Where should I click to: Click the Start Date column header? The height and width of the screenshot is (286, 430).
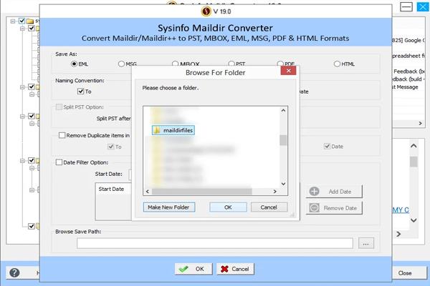(111, 189)
